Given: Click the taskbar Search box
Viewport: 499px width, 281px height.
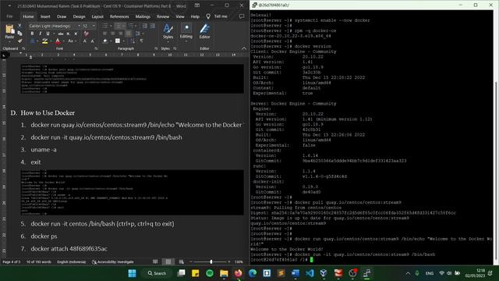Looking at the screenshot, I should click(x=157, y=273).
